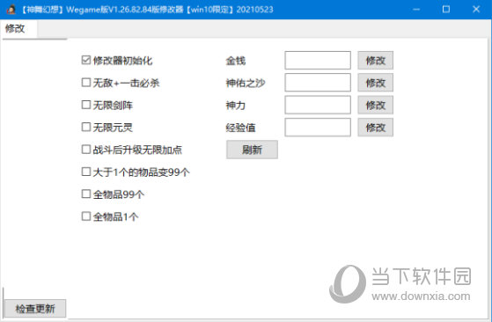
Task: Click 修改 button for 经验值
Action: click(375, 128)
